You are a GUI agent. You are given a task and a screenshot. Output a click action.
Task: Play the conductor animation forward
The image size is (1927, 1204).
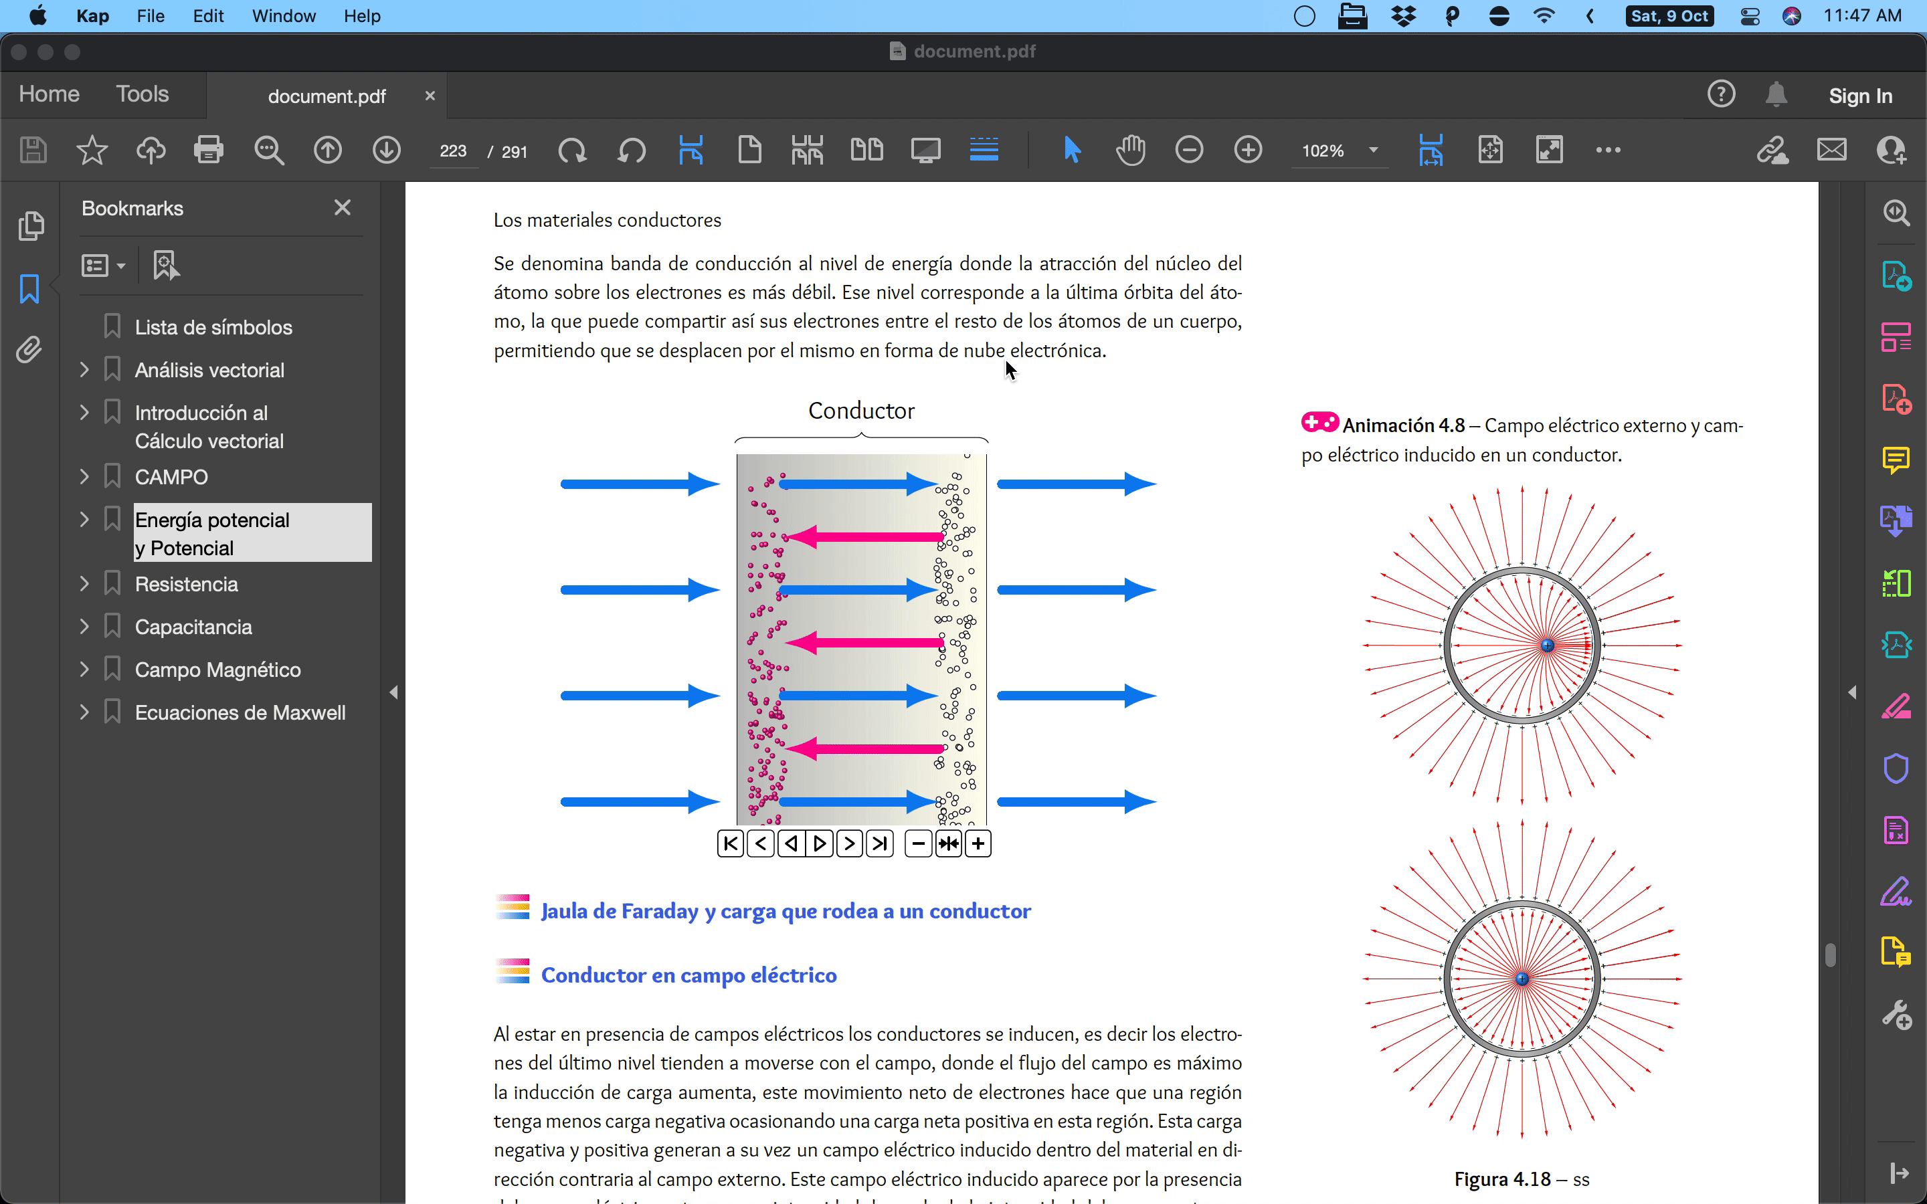coord(820,843)
